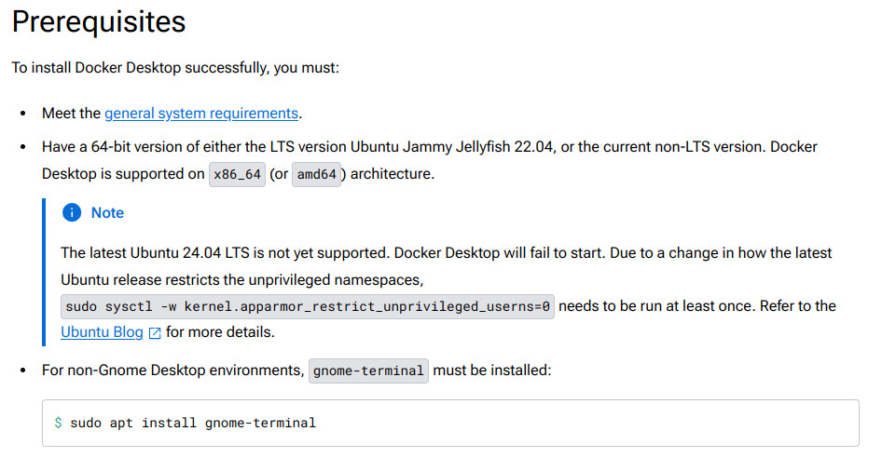This screenshot has width=882, height=458.
Task: Click the "To install Docker Desktop successfully" sentence
Action: pos(176,67)
